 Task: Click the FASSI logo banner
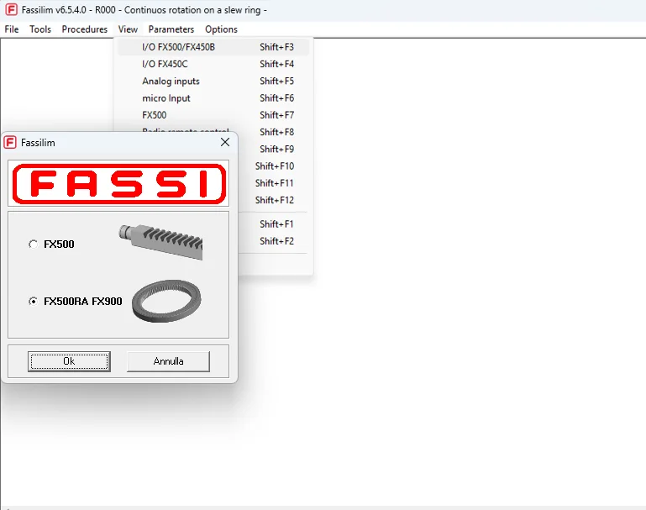click(119, 184)
